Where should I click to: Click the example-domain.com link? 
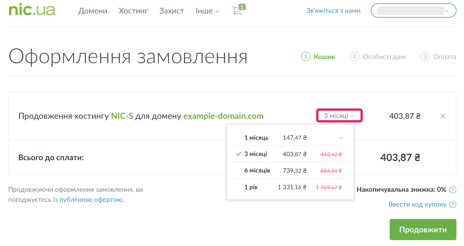[223, 116]
